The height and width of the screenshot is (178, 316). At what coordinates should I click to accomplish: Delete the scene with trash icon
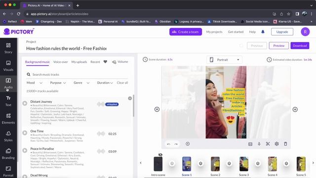tap(285, 144)
